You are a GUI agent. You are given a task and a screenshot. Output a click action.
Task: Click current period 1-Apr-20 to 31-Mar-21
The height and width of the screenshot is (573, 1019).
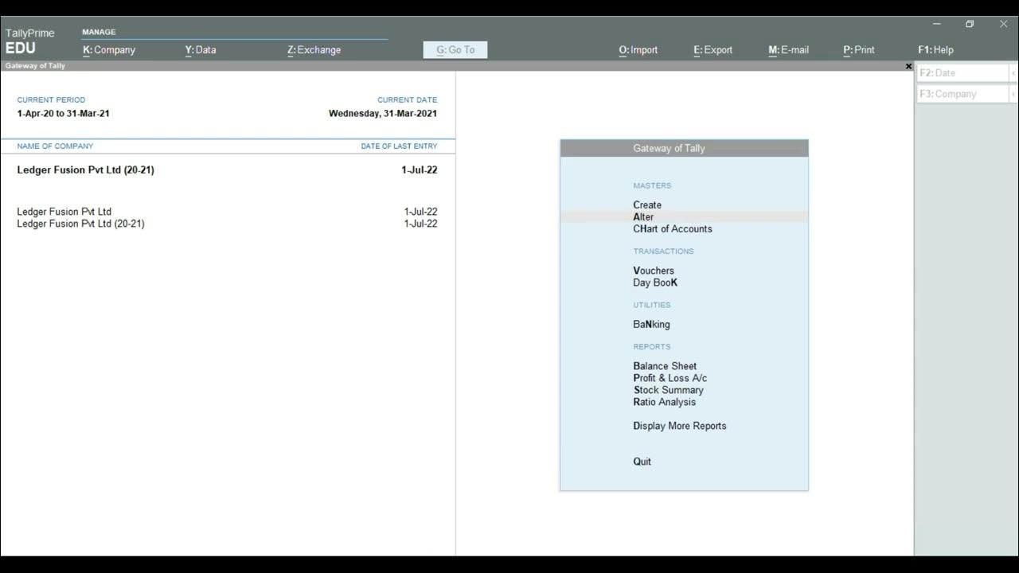(x=63, y=113)
